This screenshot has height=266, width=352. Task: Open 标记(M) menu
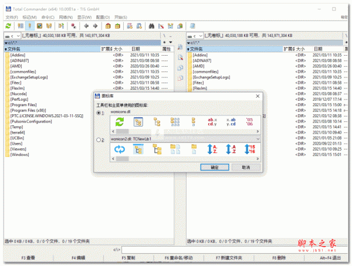[x=30, y=17]
